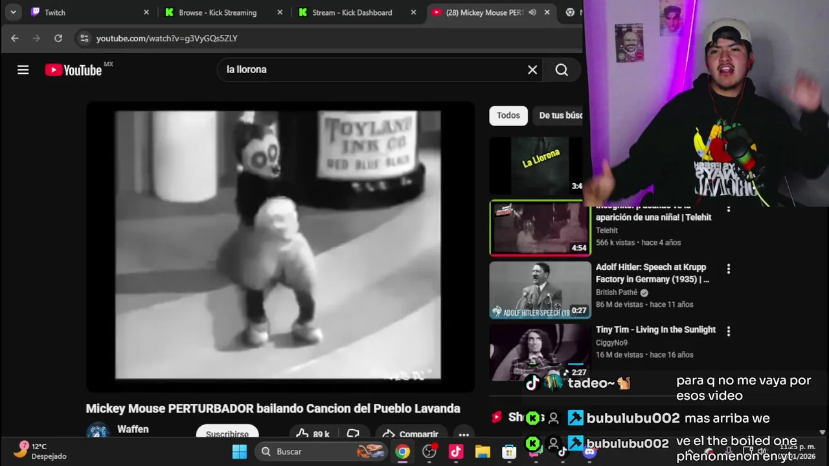This screenshot has height=466, width=829.
Task: Open the CiggyNo9 channel link
Action: tap(612, 343)
